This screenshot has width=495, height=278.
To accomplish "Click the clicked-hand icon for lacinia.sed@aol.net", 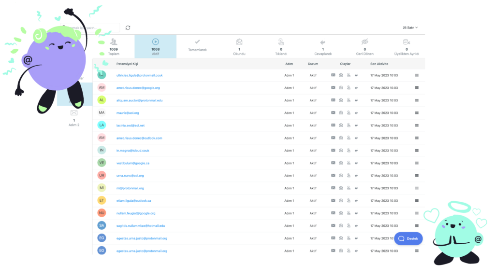I will (349, 125).
